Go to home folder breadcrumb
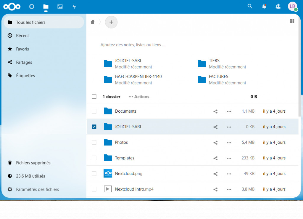303x219 pixels. [x=93, y=22]
